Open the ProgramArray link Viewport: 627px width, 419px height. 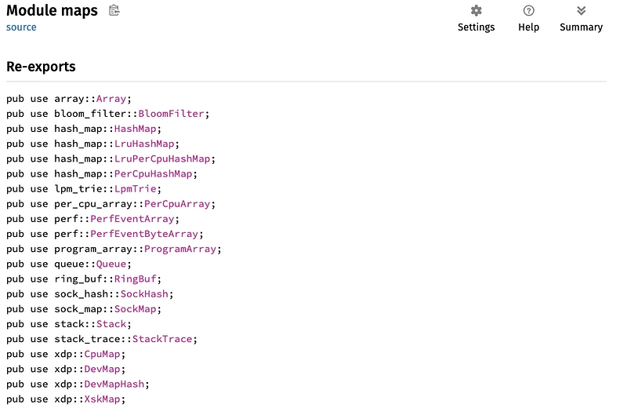180,249
